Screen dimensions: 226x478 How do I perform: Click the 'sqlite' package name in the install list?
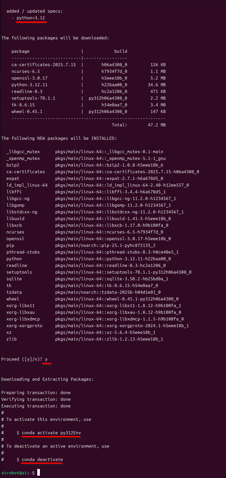pos(14,279)
